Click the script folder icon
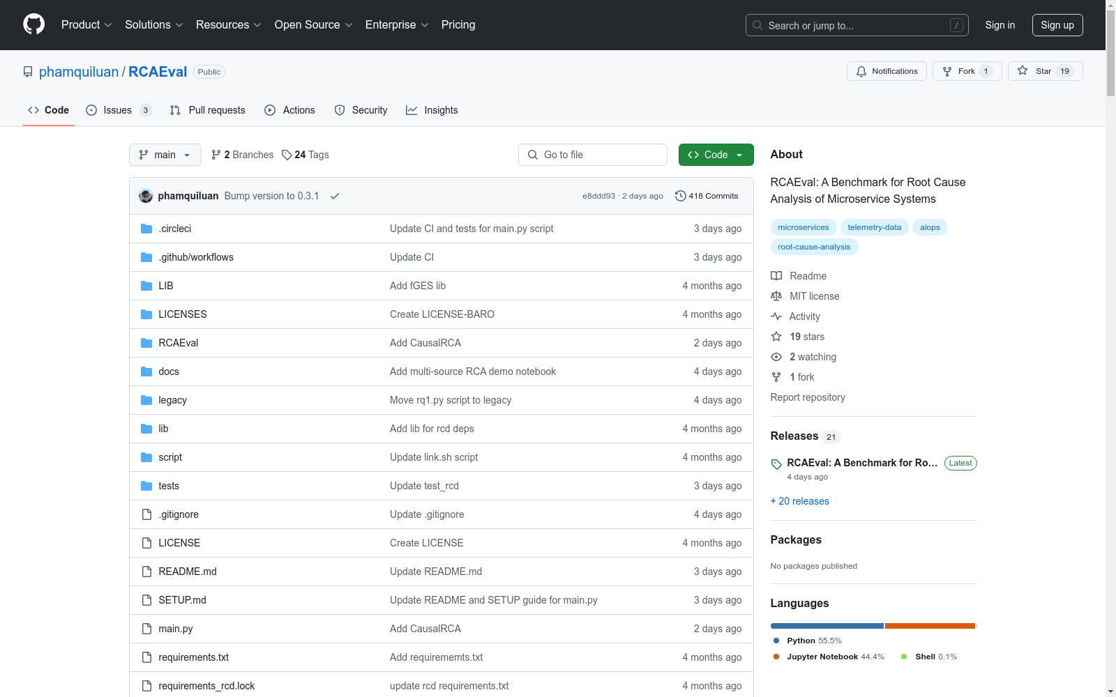 pyautogui.click(x=146, y=457)
